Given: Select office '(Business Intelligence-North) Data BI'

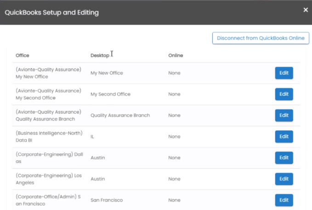Looking at the screenshot, I should (49, 136).
